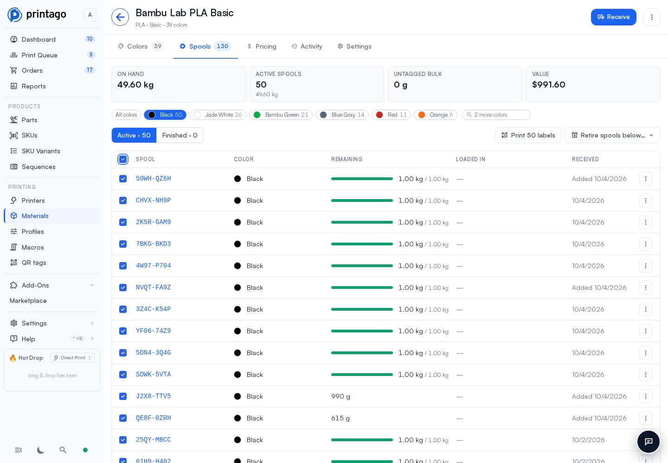Switch to the Colors tab
Screen dimensions: 668x463
(x=141, y=46)
